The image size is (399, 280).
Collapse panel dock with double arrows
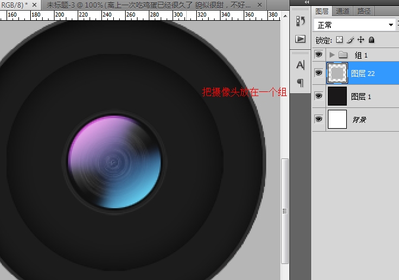pyautogui.click(x=307, y=2)
